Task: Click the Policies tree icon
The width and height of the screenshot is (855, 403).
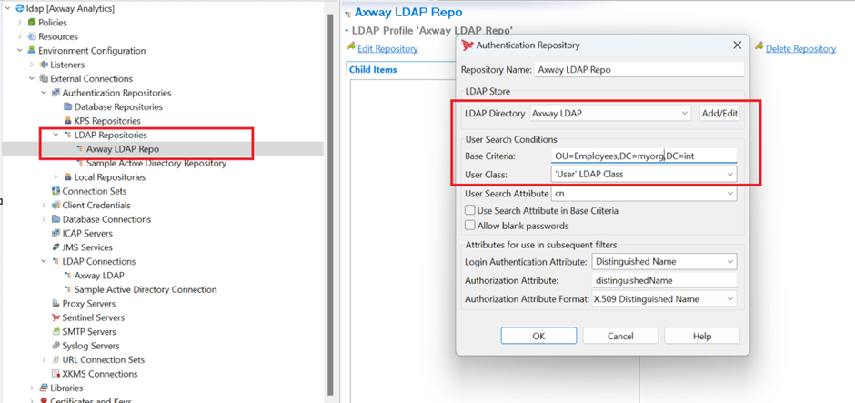Action: [32, 23]
